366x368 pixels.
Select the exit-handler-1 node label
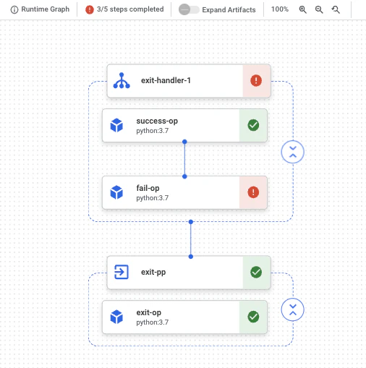166,80
